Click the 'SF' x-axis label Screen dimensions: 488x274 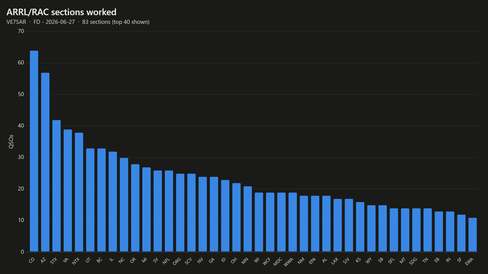[459, 260]
